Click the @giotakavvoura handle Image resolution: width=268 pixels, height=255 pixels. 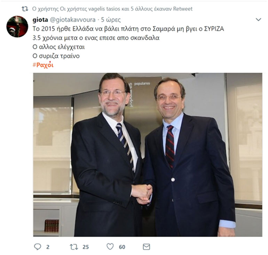72,20
